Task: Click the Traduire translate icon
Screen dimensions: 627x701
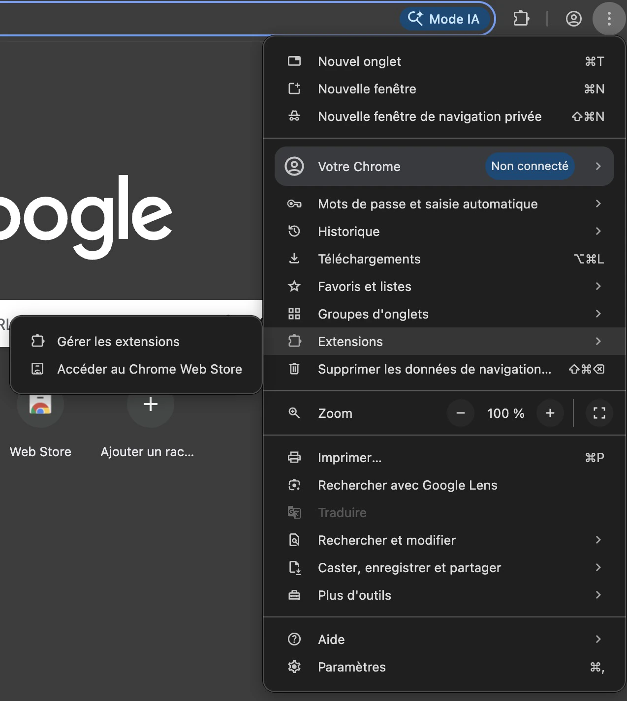Action: (294, 512)
